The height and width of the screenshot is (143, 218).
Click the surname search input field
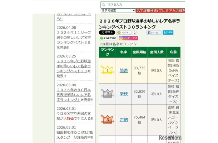(x=143, y=5)
